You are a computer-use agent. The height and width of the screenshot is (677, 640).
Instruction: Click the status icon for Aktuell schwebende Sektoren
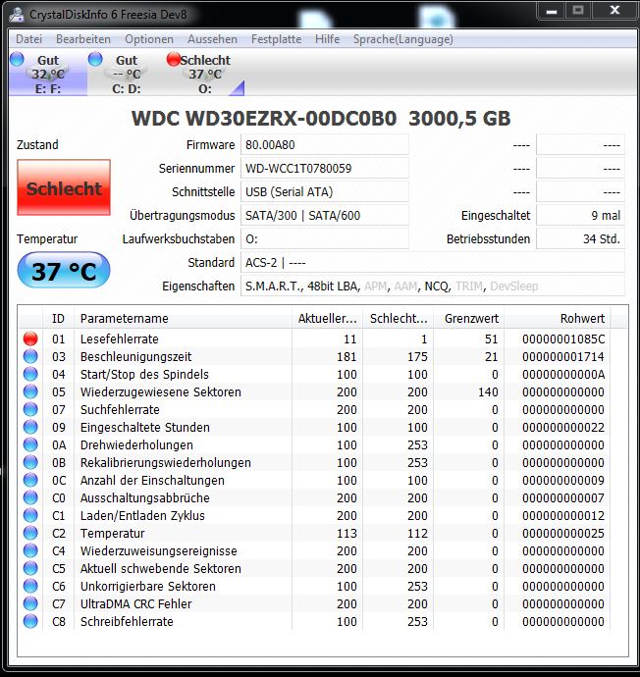tap(30, 569)
